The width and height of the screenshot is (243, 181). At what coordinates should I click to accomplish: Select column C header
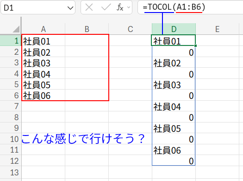pos(131,29)
